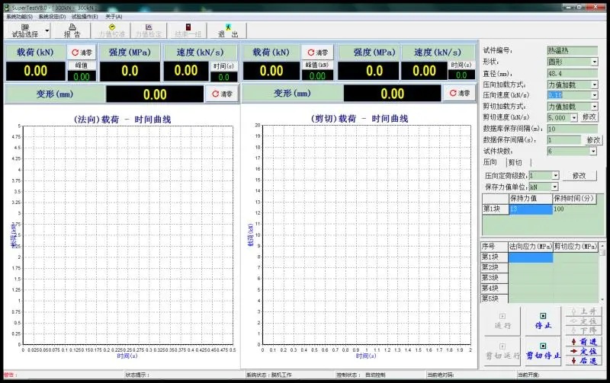The image size is (610, 383).
Task: Open the 压向速度 dropdown arrow
Action: tap(594, 95)
